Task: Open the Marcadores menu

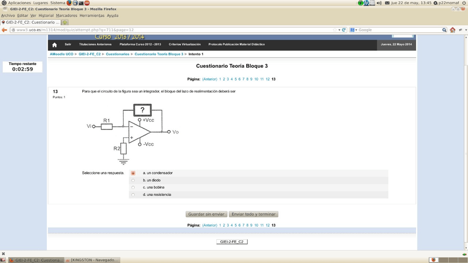Action: click(67, 15)
